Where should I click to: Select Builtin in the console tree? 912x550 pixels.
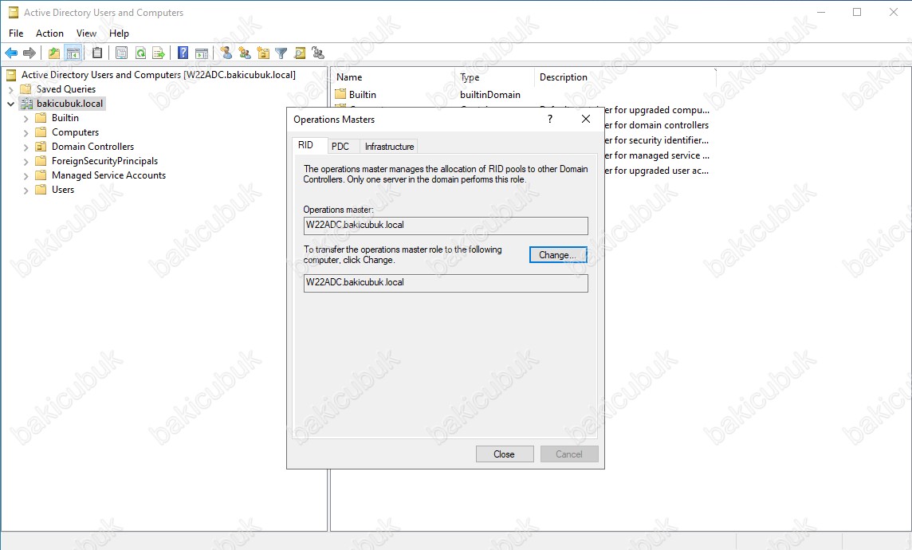click(x=65, y=117)
